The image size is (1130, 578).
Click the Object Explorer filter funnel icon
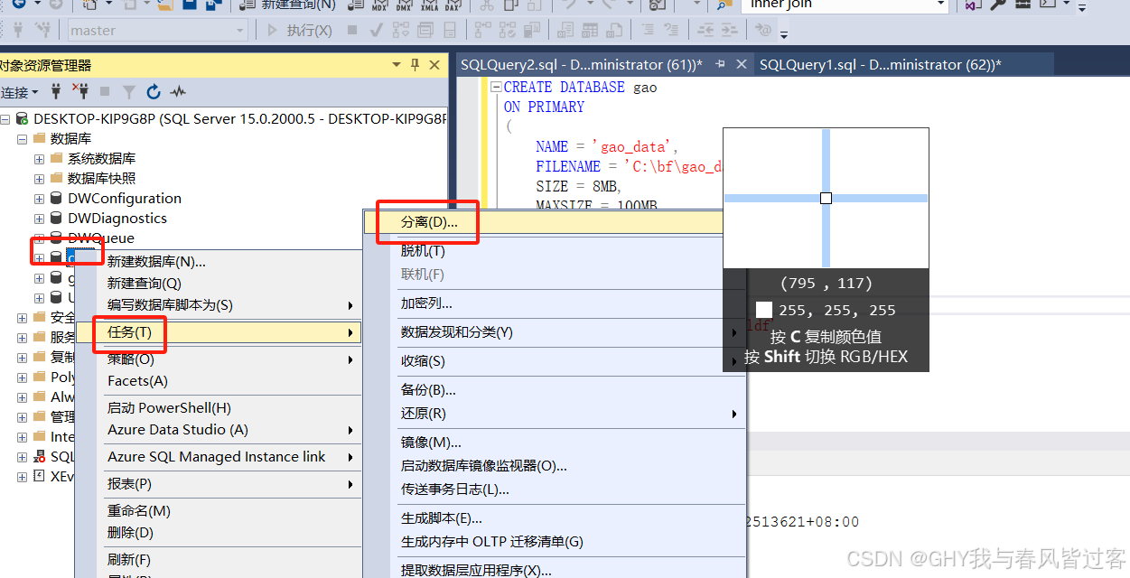(129, 91)
